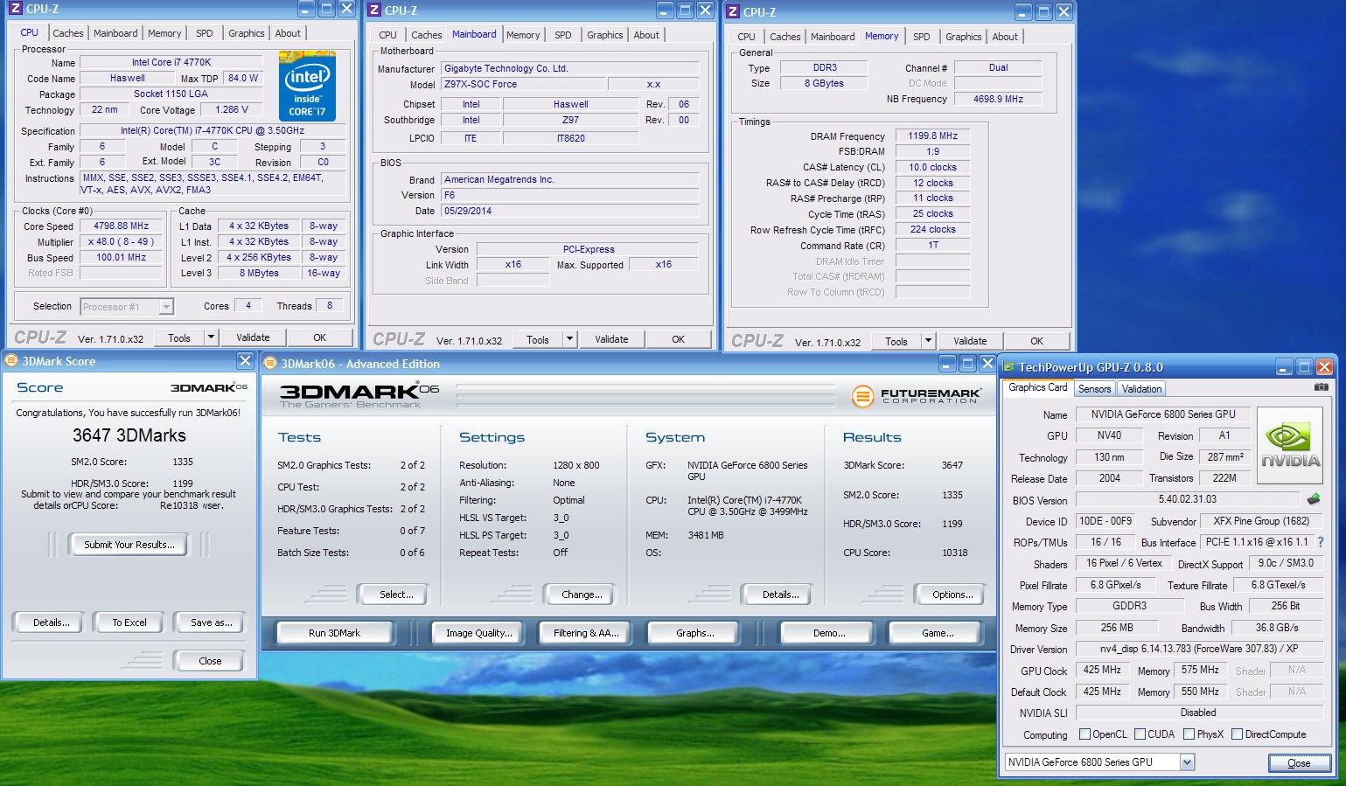
Task: Click Submit Your Results button
Action: click(x=129, y=545)
